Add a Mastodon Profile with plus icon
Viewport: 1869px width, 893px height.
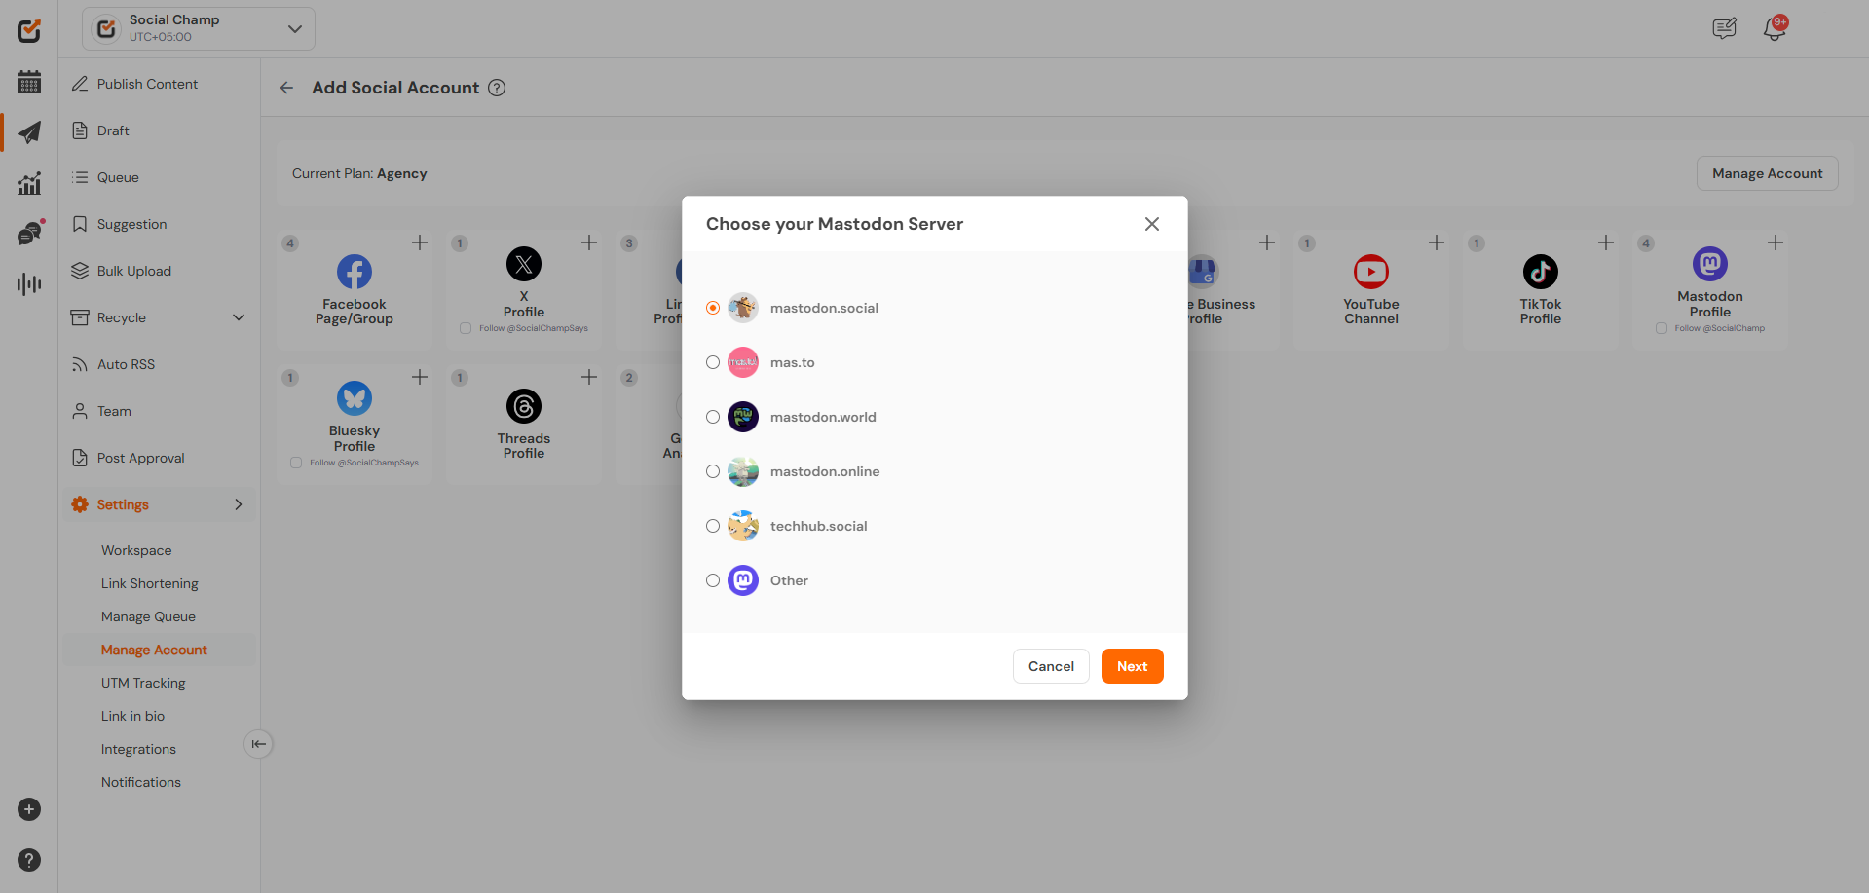pyautogui.click(x=1776, y=242)
